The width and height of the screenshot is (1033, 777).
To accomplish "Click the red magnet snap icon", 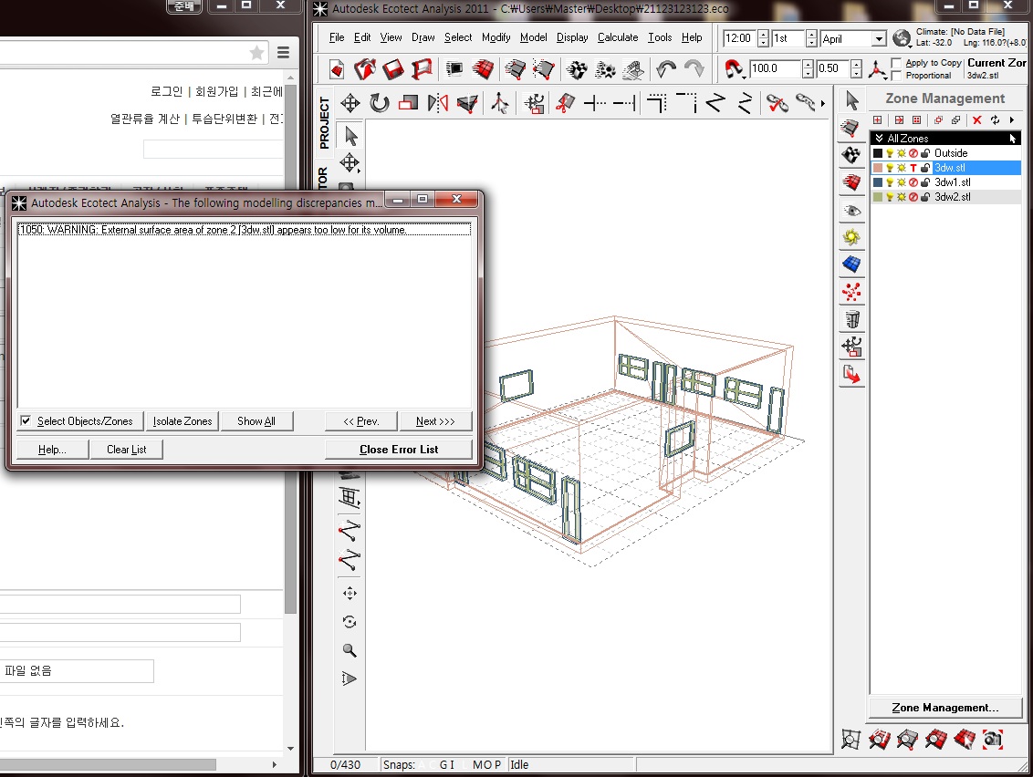I will (733, 69).
